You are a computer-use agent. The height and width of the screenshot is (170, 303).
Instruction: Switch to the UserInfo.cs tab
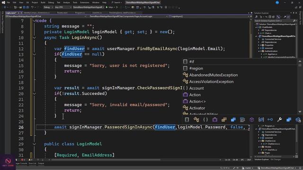click(97, 13)
